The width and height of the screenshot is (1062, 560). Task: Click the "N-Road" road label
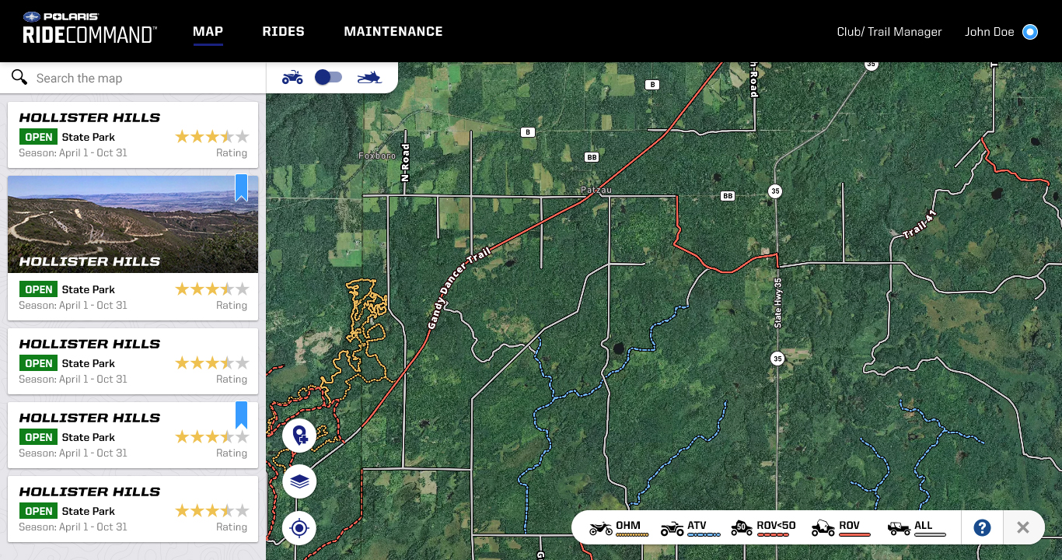click(x=405, y=163)
